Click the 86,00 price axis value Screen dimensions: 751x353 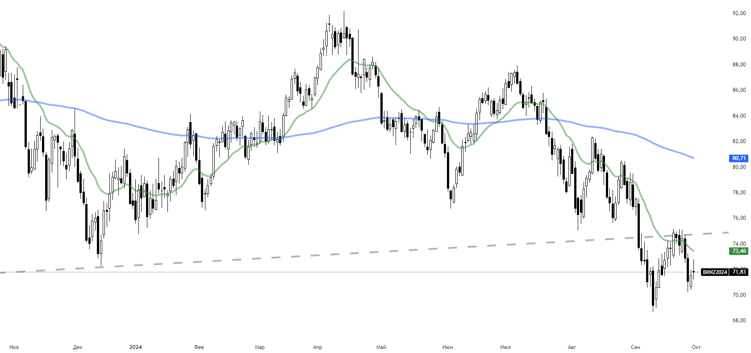(739, 90)
